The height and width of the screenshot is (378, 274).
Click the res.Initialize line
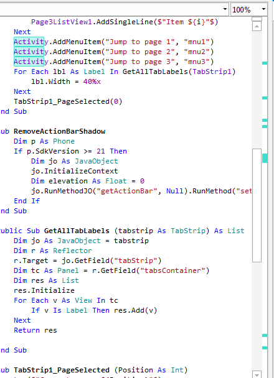pyautogui.click(x=44, y=290)
